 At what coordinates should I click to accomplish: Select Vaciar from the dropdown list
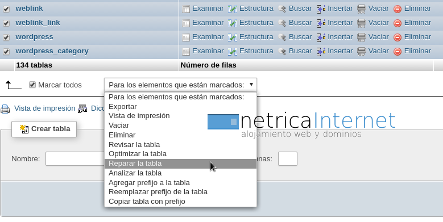coord(180,125)
